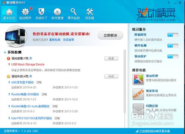
Task: Click the 驱动管理 wrench icon
Action: tap(138, 79)
